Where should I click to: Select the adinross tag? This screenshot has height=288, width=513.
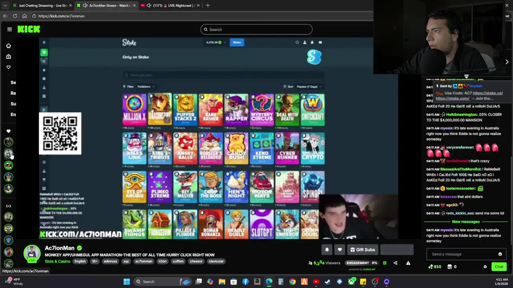coord(110,261)
